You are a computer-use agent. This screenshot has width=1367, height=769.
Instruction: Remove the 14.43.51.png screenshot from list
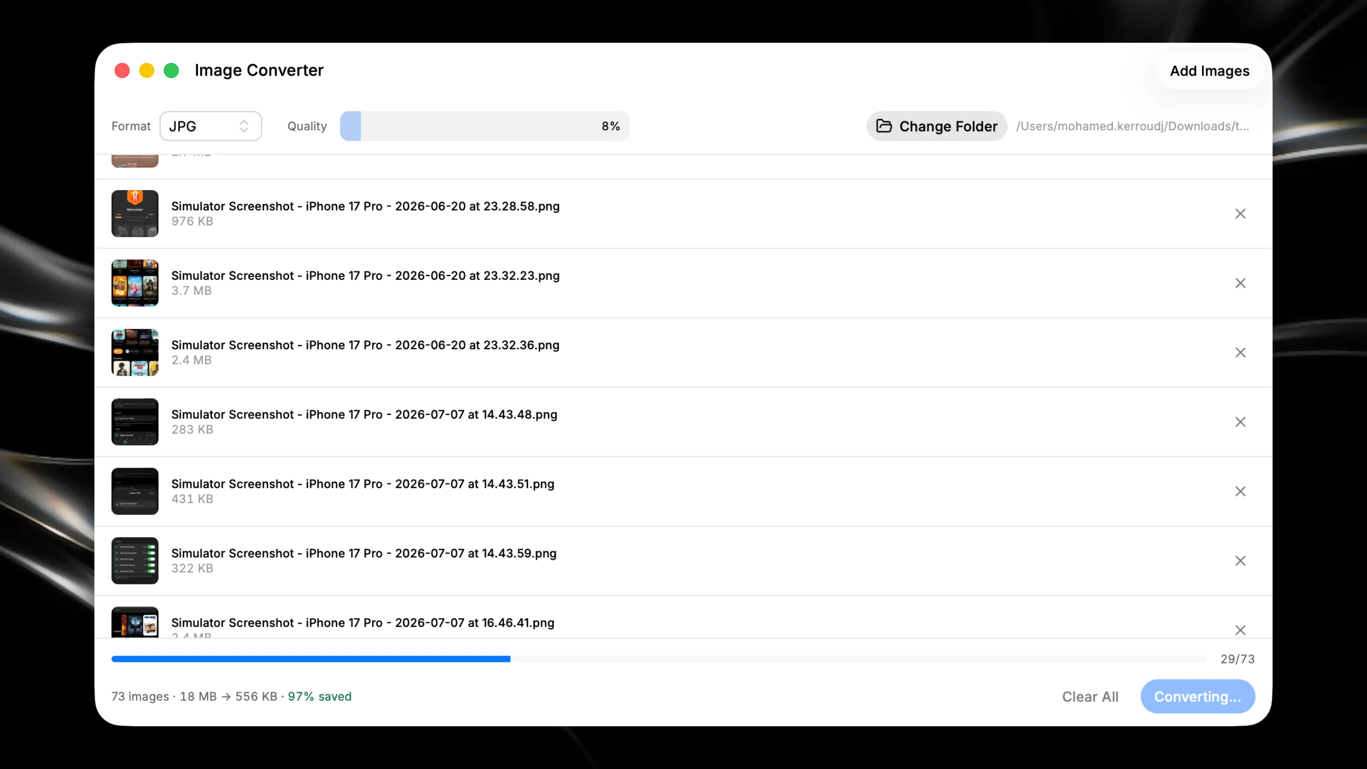point(1240,491)
